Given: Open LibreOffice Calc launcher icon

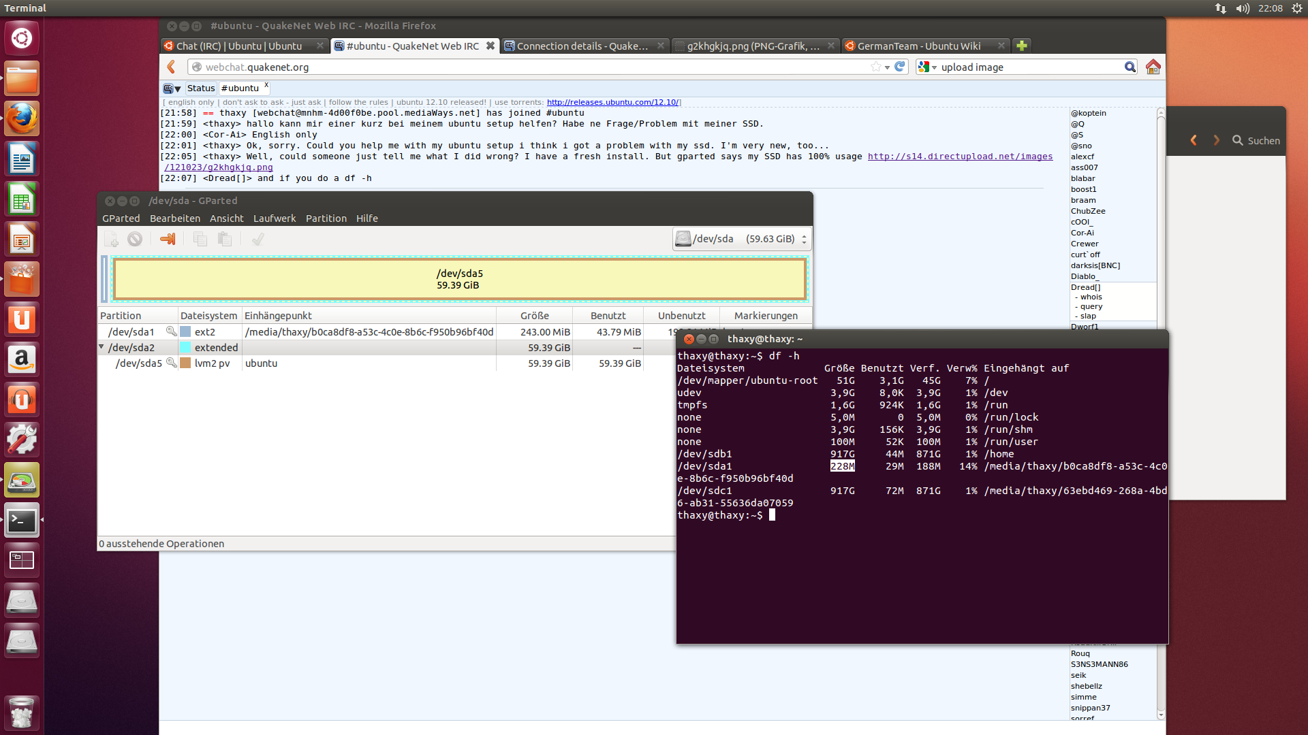Looking at the screenshot, I should tap(22, 199).
